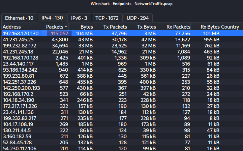Select the 130.211.44.5 address row

(x=122, y=130)
